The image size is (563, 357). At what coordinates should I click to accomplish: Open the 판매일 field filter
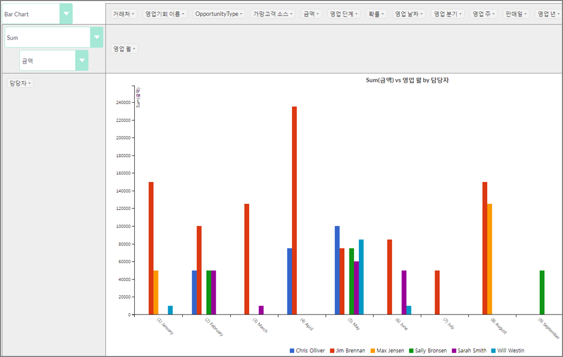pos(517,14)
